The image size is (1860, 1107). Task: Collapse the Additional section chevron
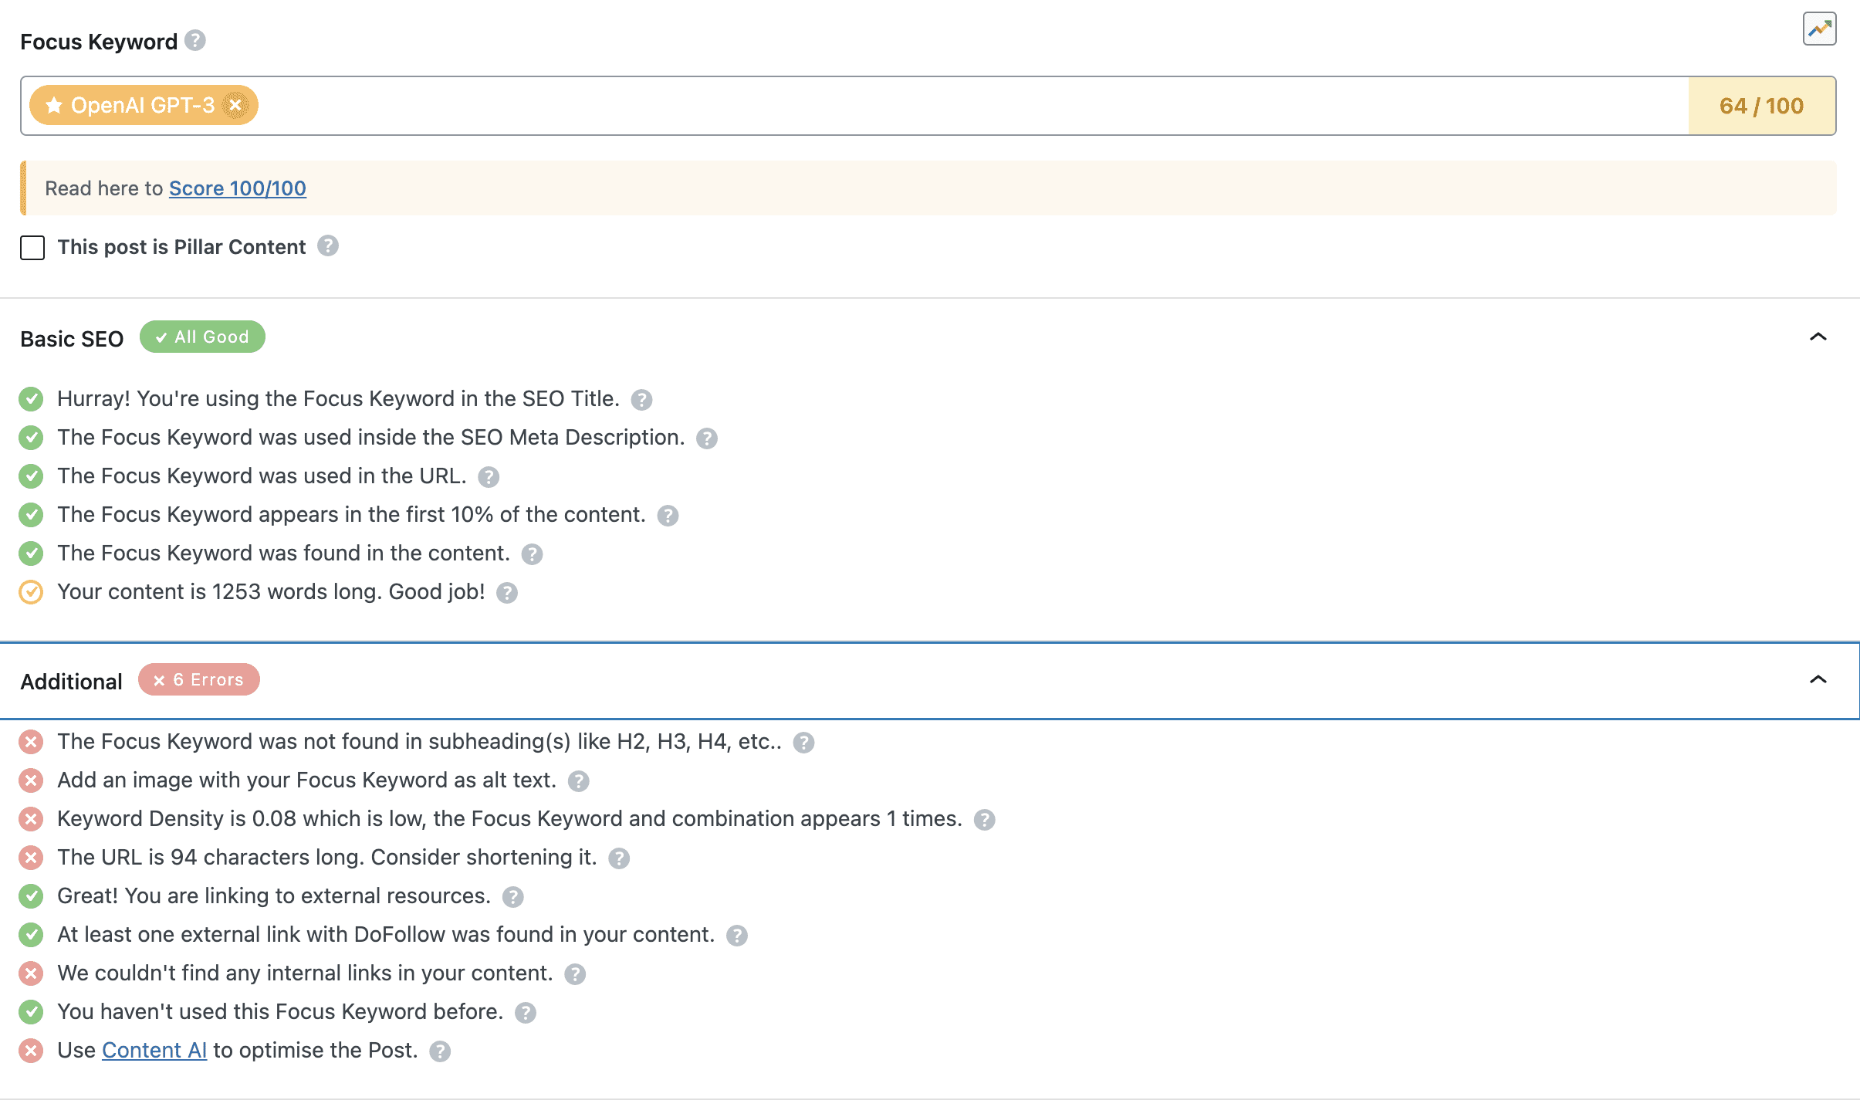point(1818,679)
